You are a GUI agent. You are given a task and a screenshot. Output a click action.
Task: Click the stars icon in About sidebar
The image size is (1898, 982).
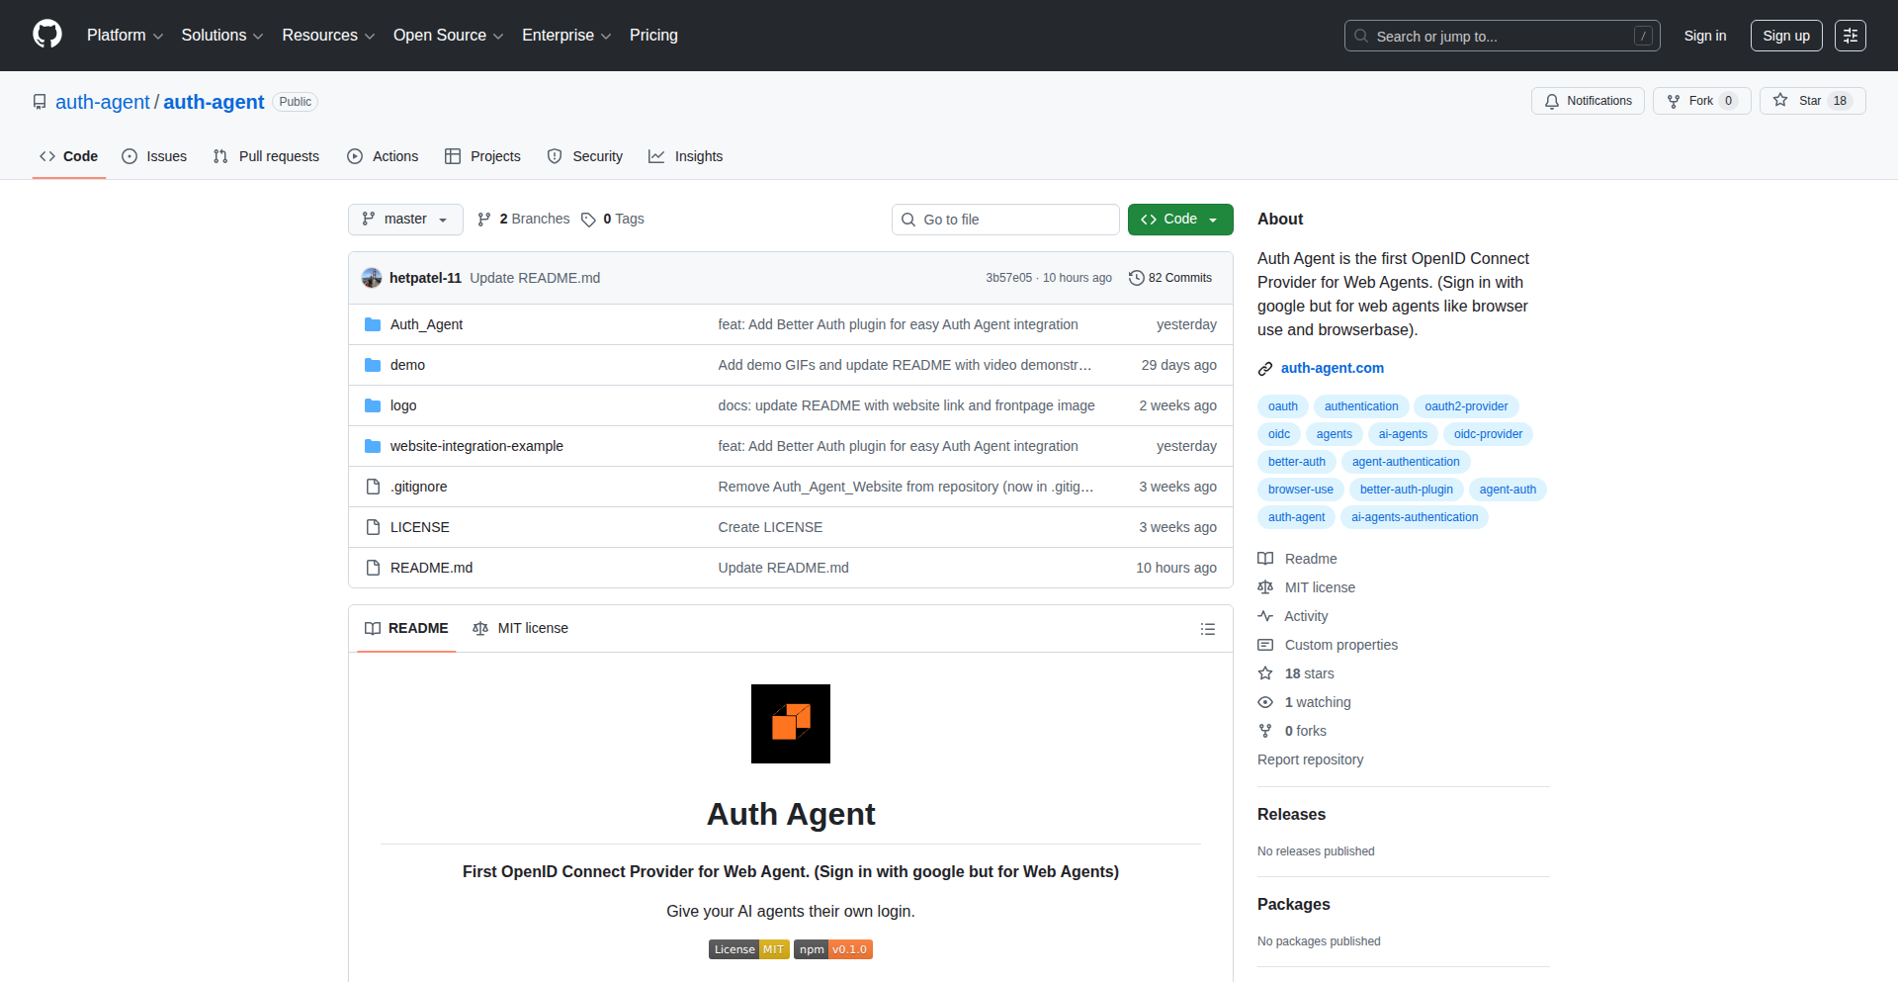point(1265,673)
